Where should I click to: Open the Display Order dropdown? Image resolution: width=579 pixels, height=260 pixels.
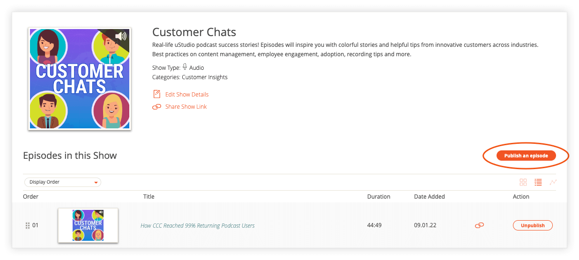[x=62, y=182]
